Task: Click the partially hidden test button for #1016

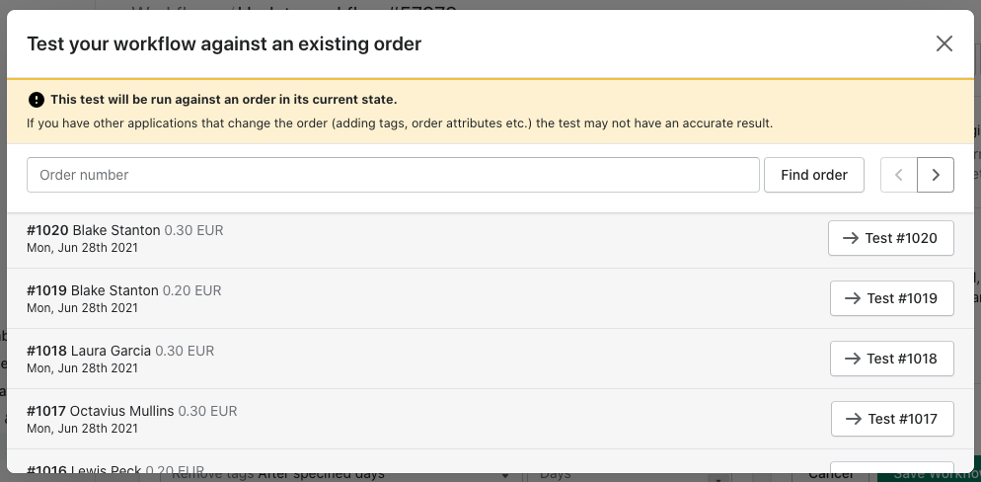Action: click(x=891, y=467)
